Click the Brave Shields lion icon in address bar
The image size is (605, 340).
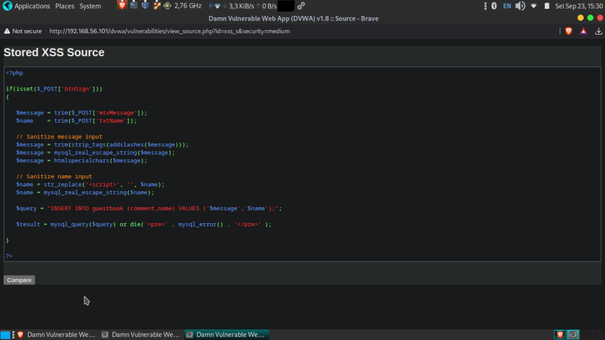(568, 31)
